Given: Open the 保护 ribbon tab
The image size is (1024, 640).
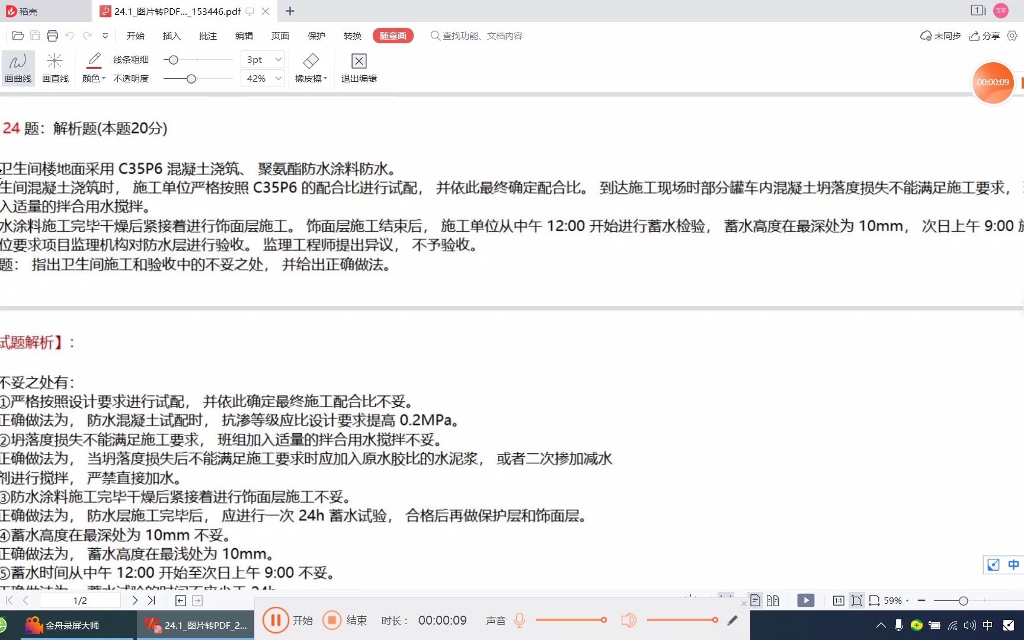Looking at the screenshot, I should coord(316,36).
